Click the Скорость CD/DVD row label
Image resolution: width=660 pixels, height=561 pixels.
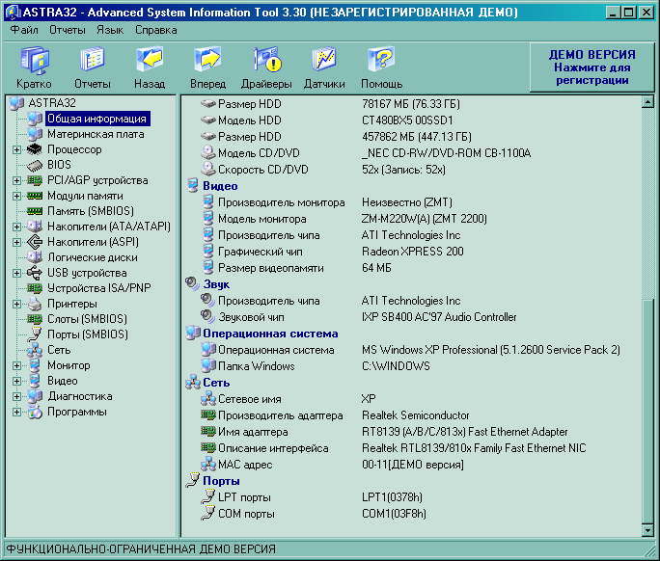(263, 170)
